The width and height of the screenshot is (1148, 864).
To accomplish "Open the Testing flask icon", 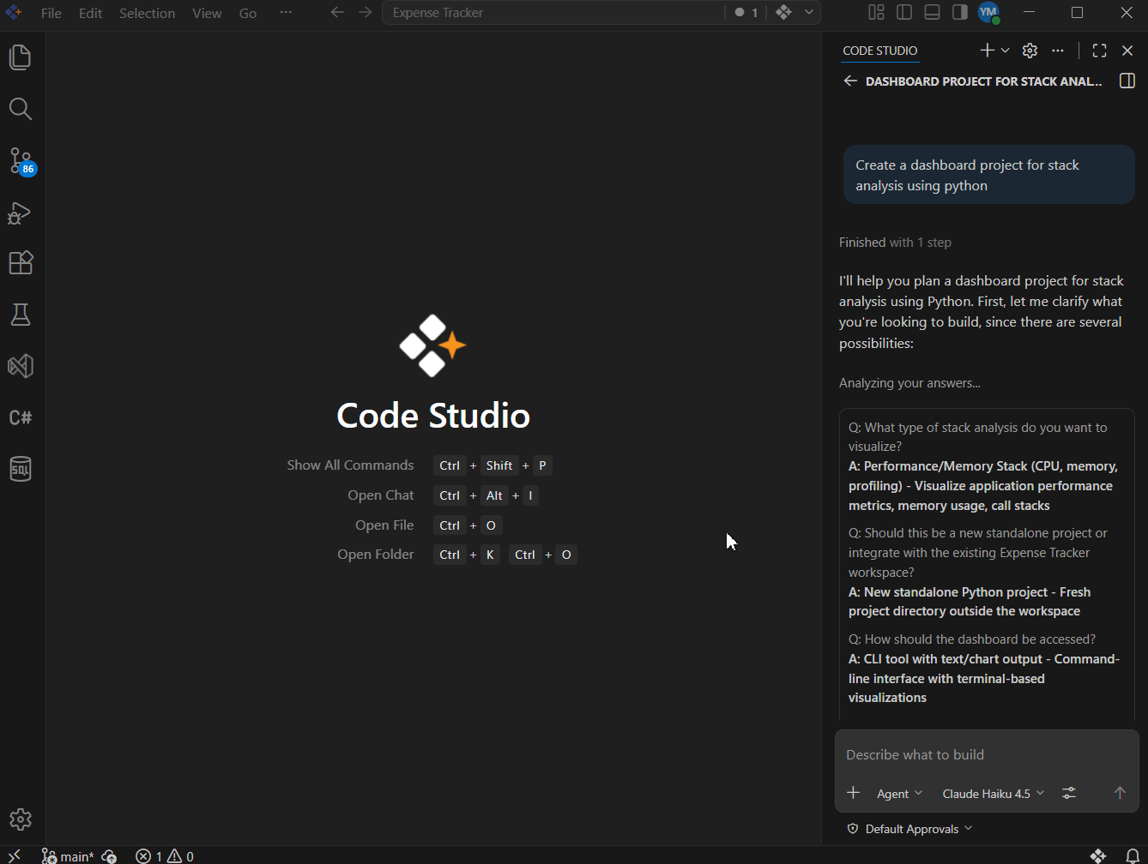I will click(21, 315).
